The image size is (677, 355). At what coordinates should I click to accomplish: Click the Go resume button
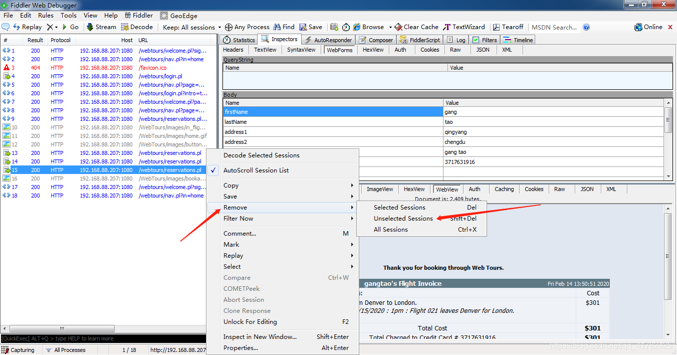[x=70, y=27]
